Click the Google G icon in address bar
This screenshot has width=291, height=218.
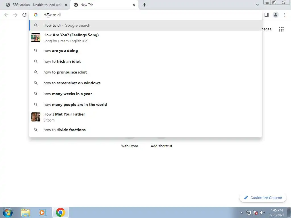click(x=36, y=15)
